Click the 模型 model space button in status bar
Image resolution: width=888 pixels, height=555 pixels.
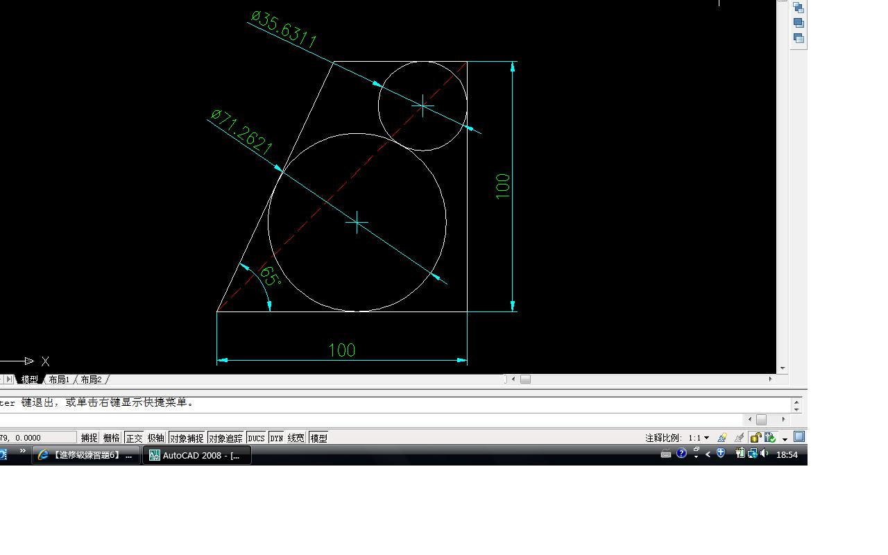point(319,438)
